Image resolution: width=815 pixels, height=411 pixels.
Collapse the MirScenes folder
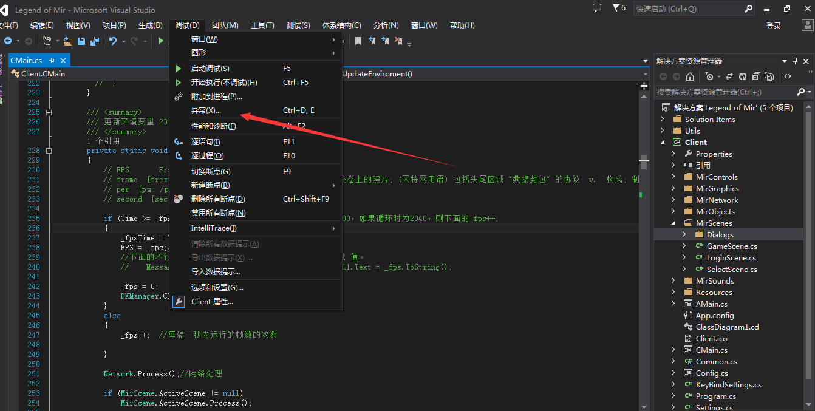[674, 223]
